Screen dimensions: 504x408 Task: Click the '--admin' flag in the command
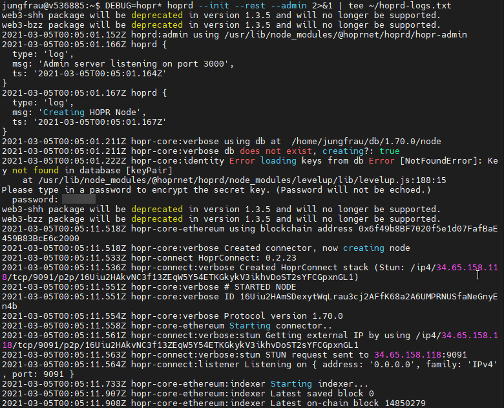click(289, 5)
